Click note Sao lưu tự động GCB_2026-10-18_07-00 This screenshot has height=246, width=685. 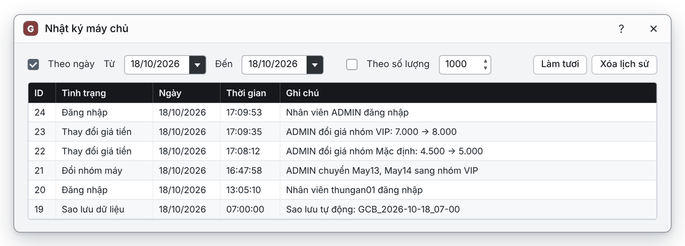click(468, 209)
